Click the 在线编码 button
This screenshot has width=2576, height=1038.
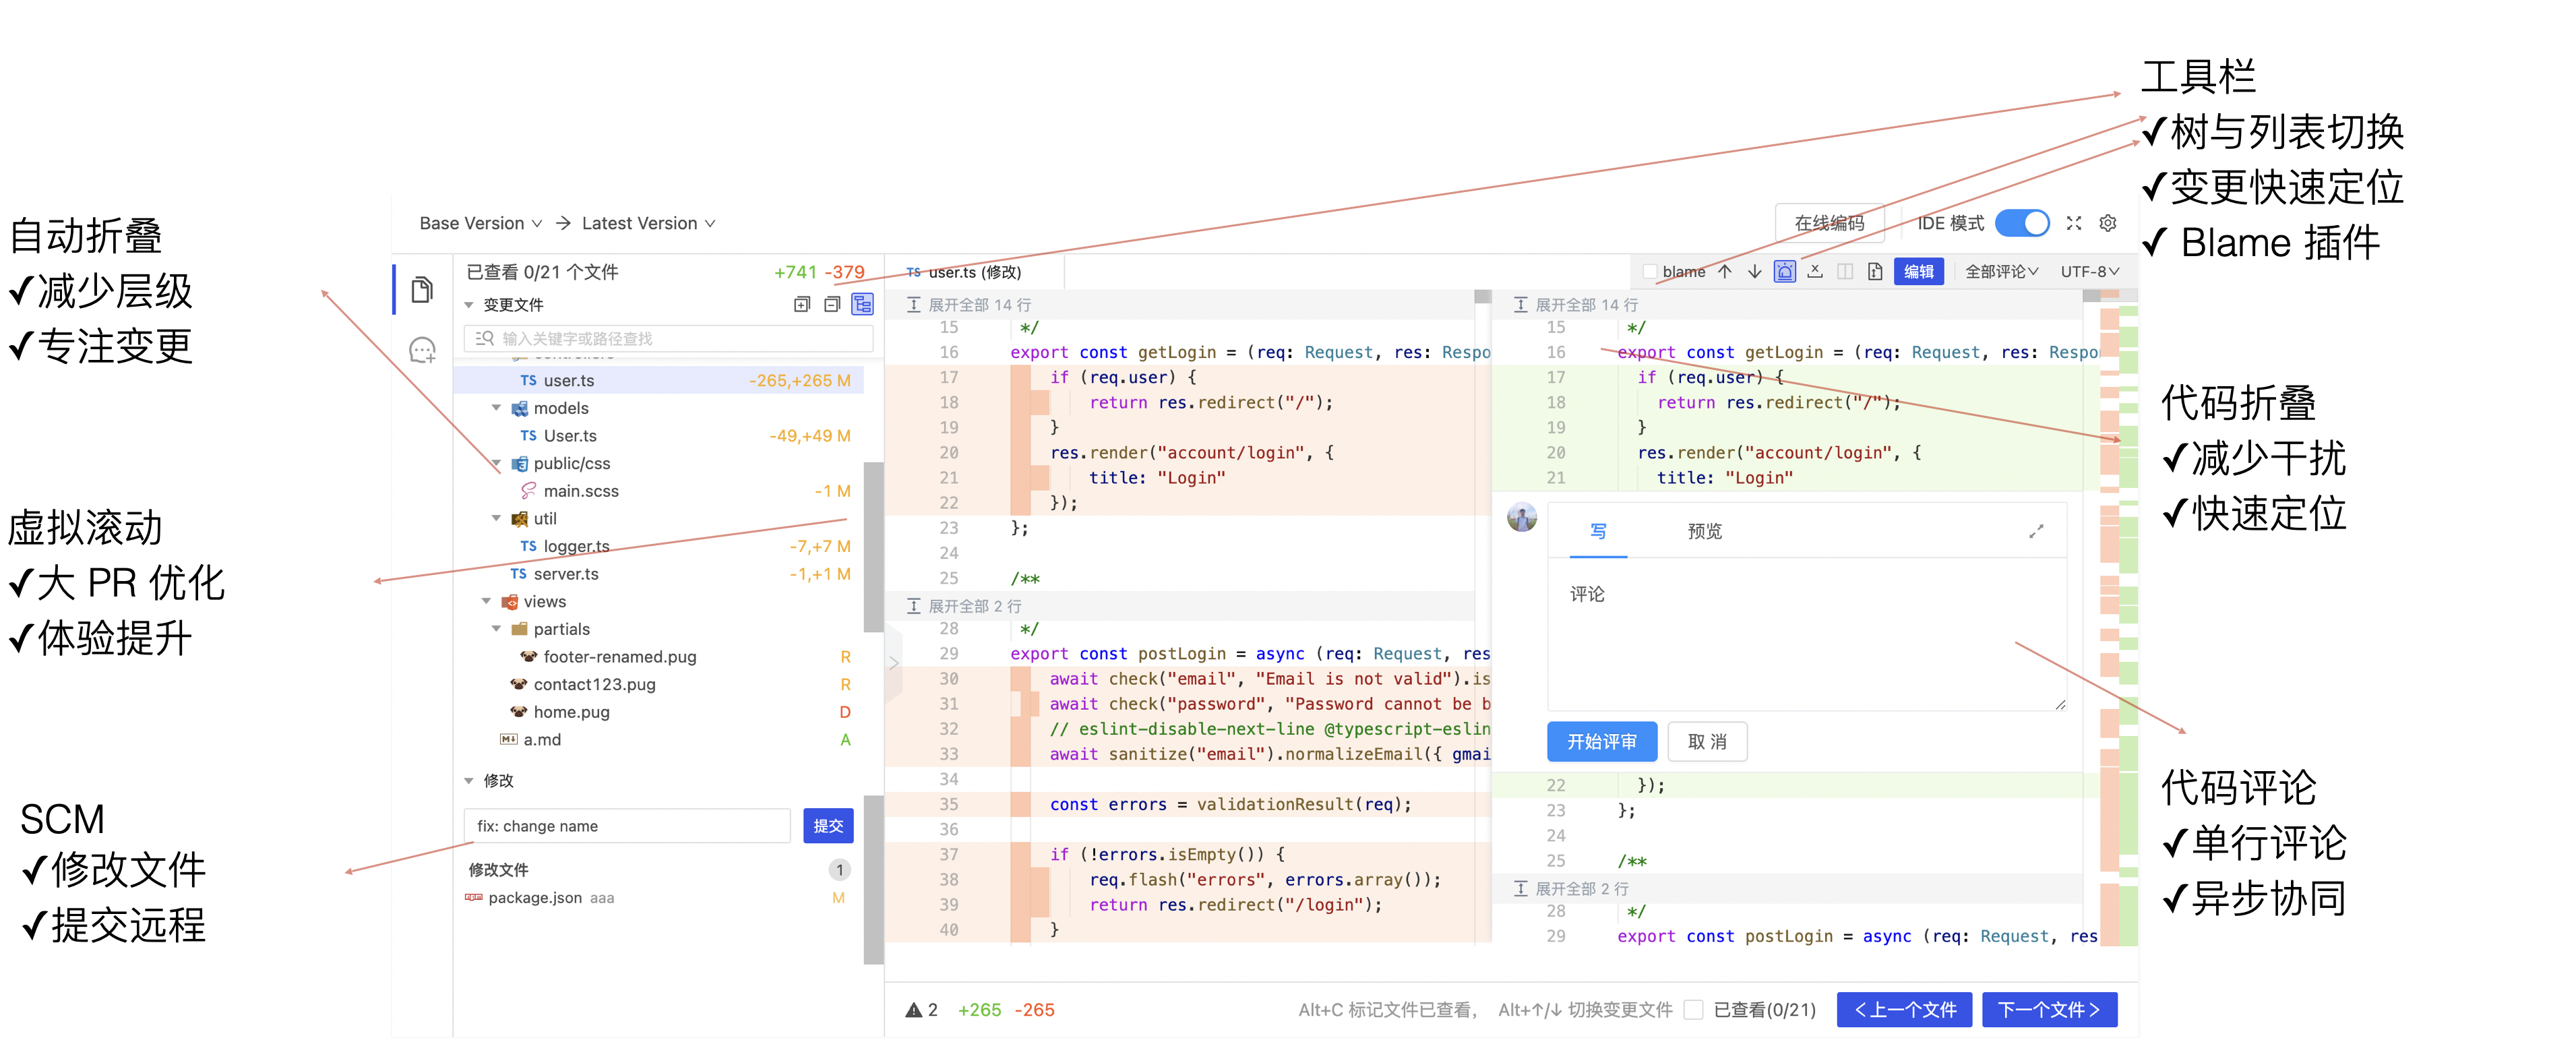click(x=1829, y=223)
